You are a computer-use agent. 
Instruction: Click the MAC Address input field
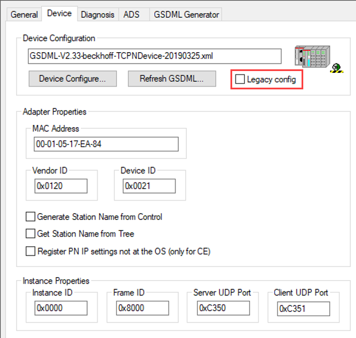point(105,144)
